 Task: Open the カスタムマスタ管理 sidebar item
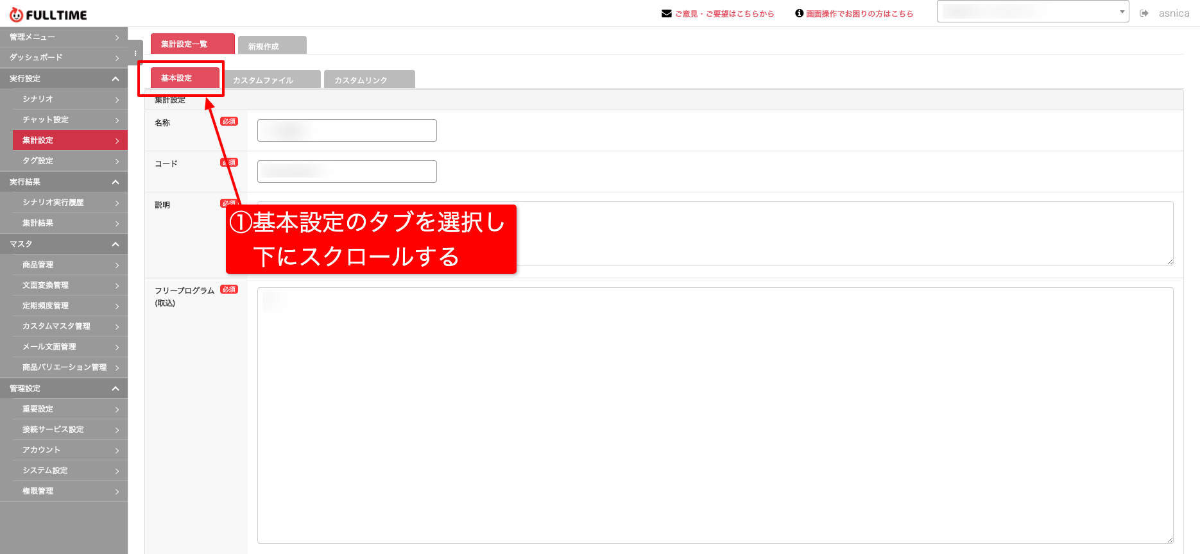(71, 326)
